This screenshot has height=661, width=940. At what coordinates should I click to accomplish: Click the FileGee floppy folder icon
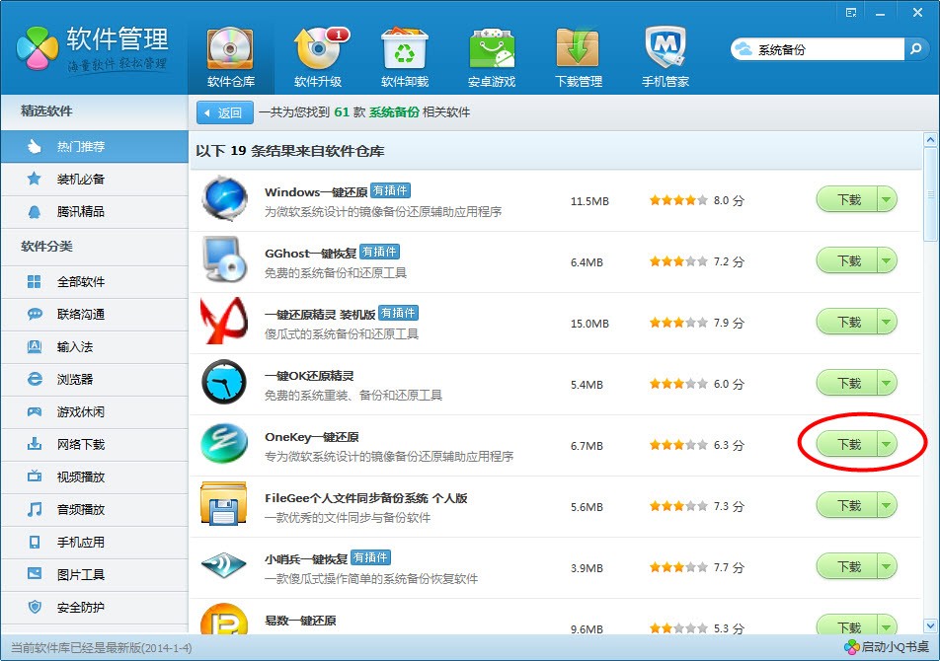(223, 504)
